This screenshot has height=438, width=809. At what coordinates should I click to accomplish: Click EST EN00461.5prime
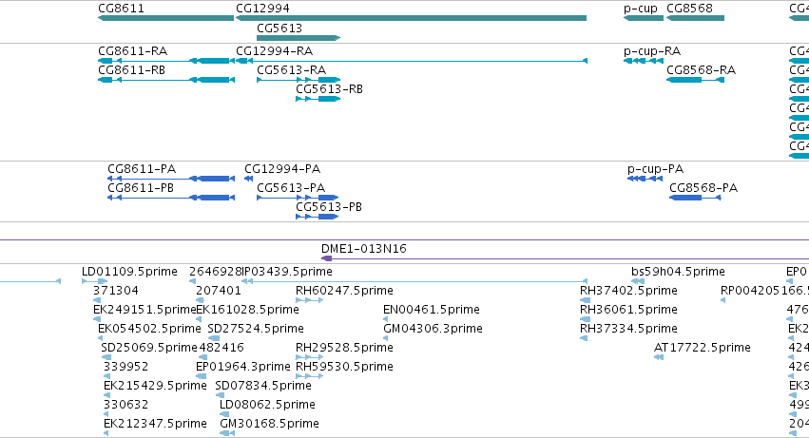tap(432, 310)
